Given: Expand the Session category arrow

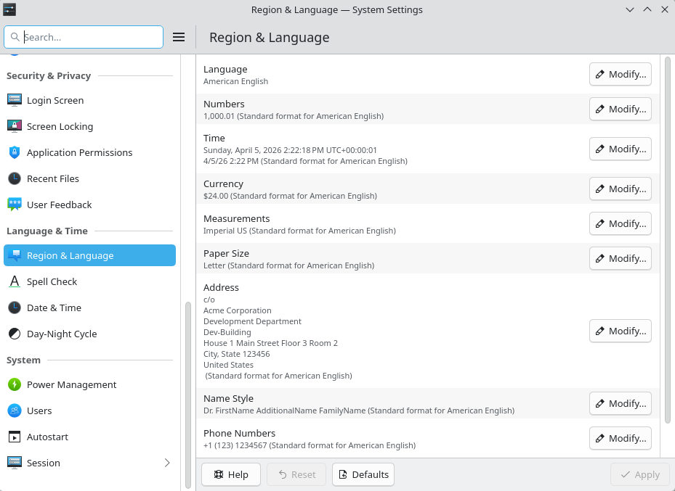Looking at the screenshot, I should pyautogui.click(x=167, y=463).
